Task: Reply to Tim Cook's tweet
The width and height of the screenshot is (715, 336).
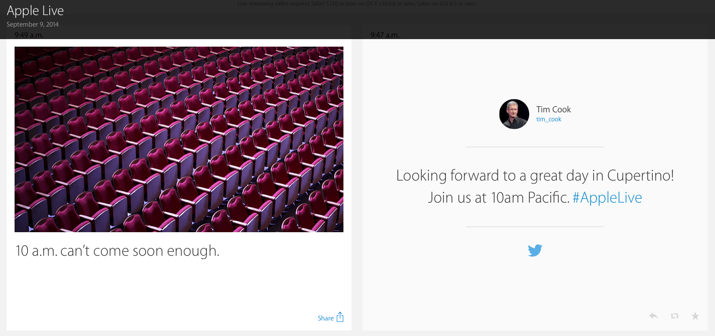Action: pyautogui.click(x=653, y=316)
